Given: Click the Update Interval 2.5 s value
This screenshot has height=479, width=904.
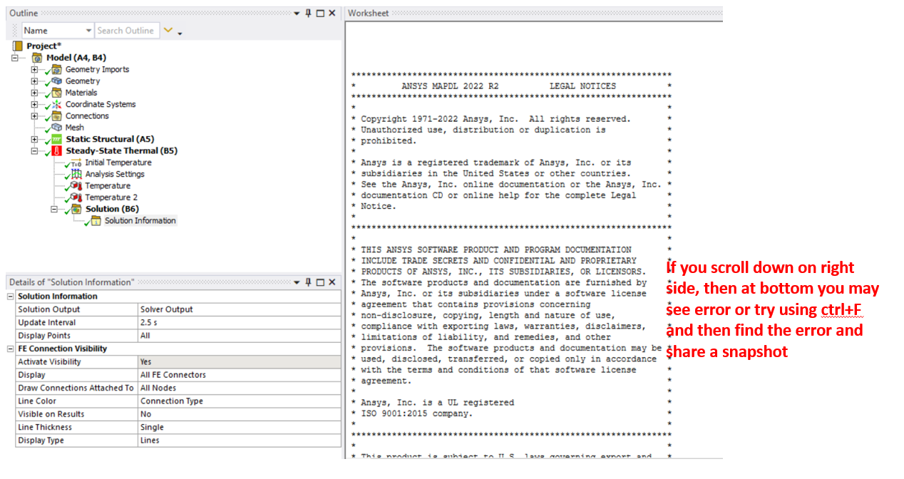Looking at the screenshot, I should [x=239, y=322].
